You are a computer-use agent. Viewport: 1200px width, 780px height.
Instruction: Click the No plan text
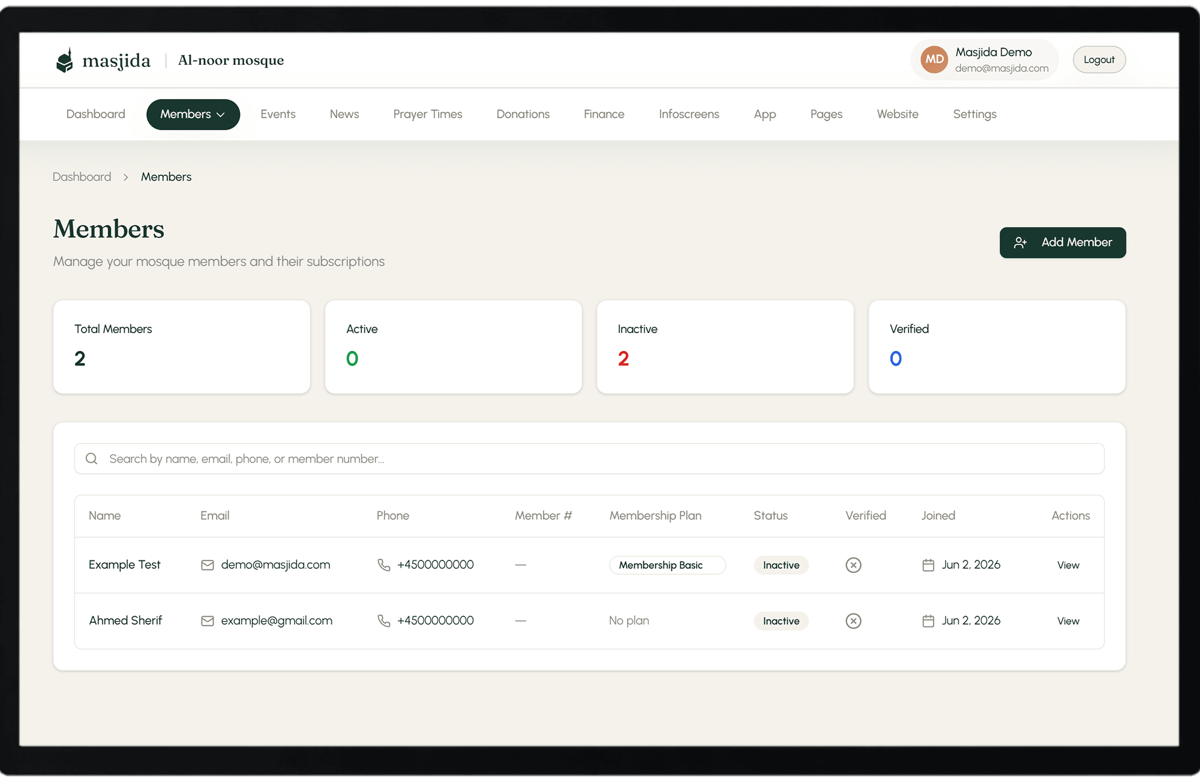(629, 620)
